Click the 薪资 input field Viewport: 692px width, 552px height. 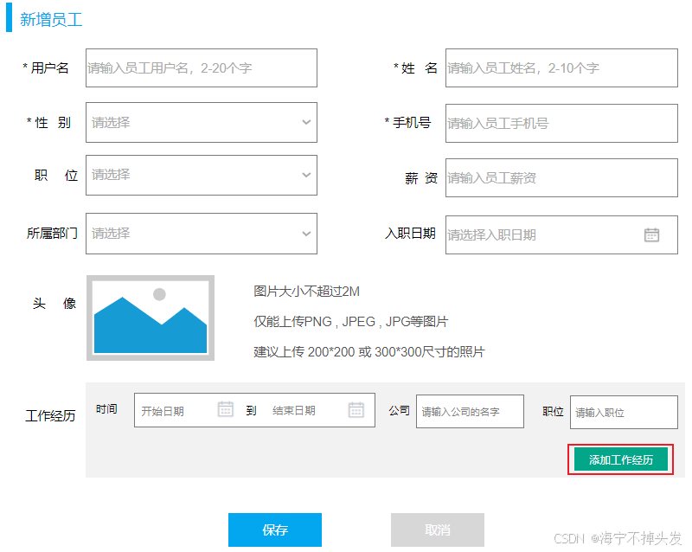click(561, 178)
